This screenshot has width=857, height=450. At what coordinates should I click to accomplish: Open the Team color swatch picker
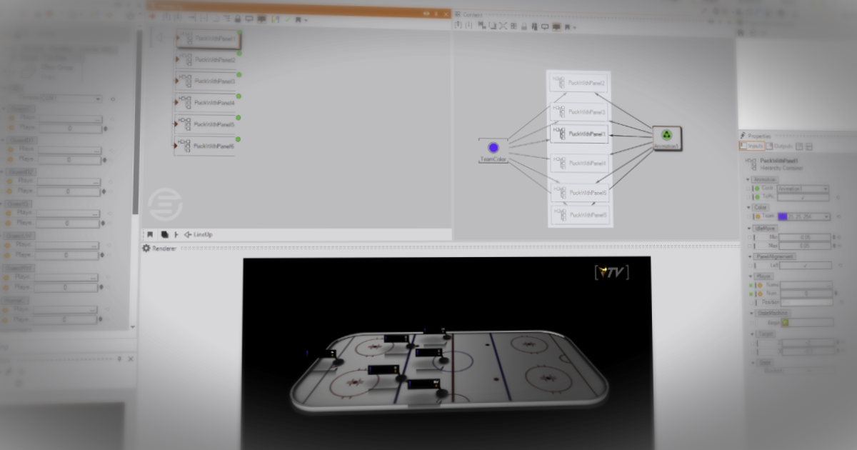click(x=783, y=216)
